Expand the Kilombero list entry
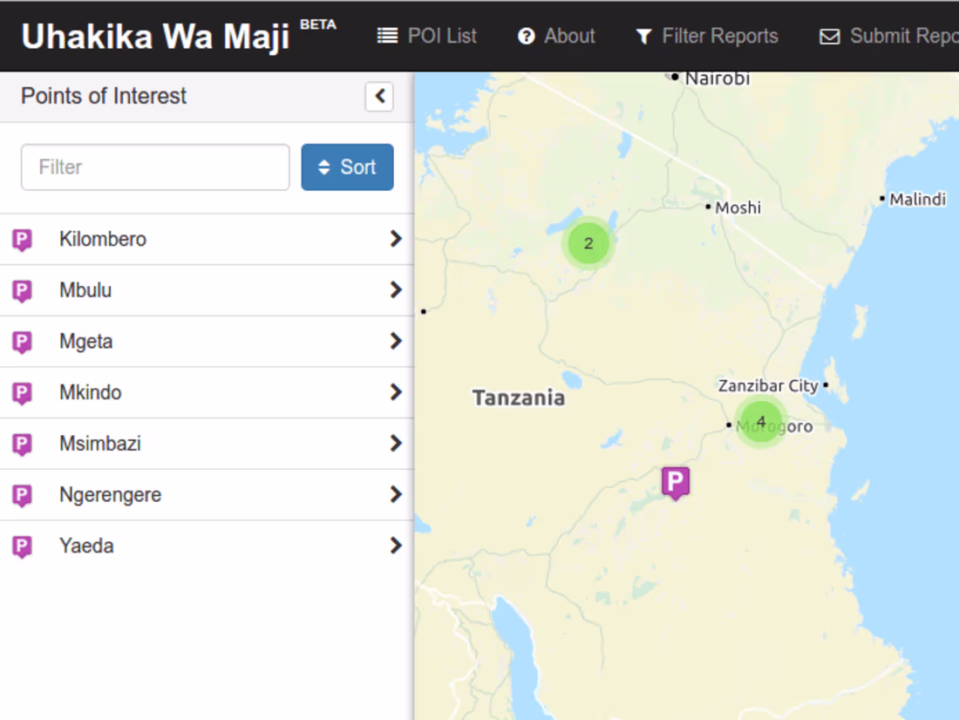Image resolution: width=959 pixels, height=720 pixels. 396,239
